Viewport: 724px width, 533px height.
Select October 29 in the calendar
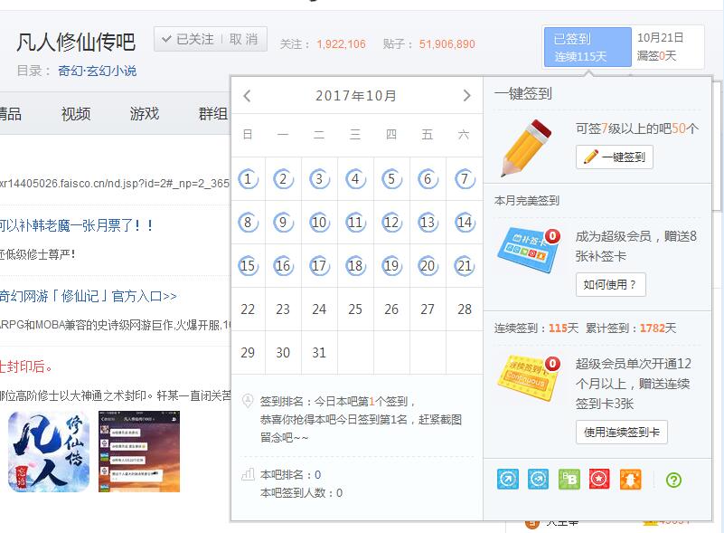248,352
